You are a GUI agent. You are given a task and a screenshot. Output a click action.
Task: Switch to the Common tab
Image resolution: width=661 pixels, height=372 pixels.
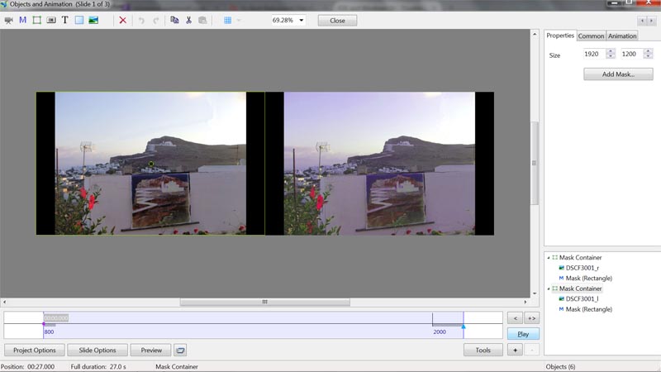(591, 36)
